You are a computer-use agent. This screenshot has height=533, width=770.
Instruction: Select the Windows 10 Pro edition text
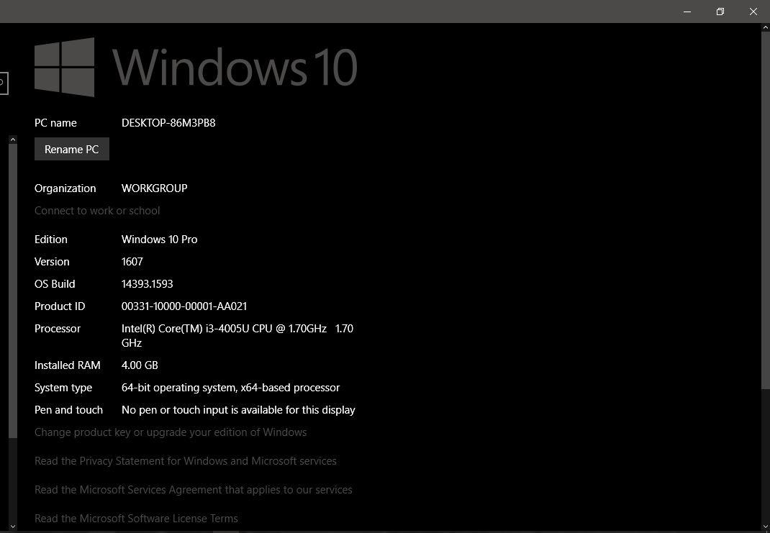(x=159, y=239)
